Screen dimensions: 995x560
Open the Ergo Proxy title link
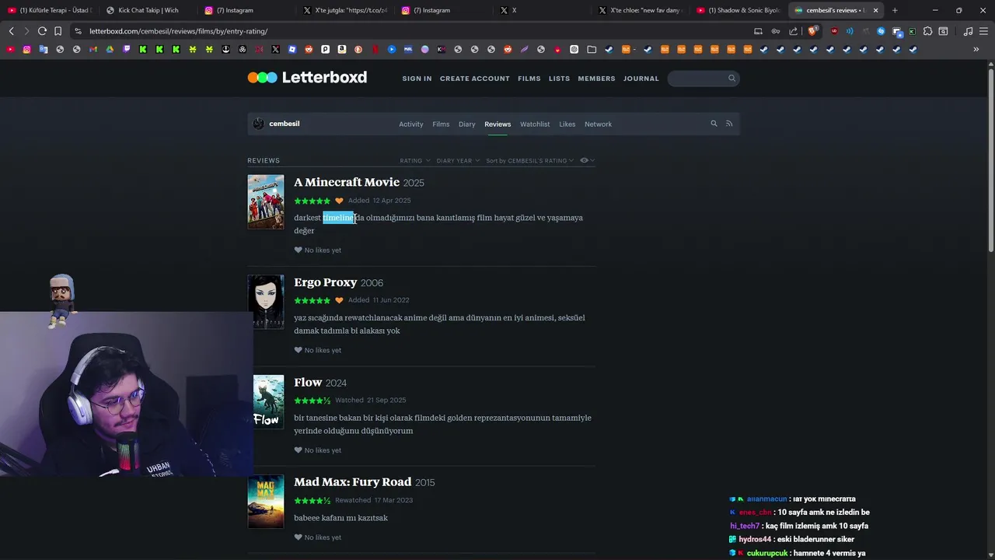point(325,282)
